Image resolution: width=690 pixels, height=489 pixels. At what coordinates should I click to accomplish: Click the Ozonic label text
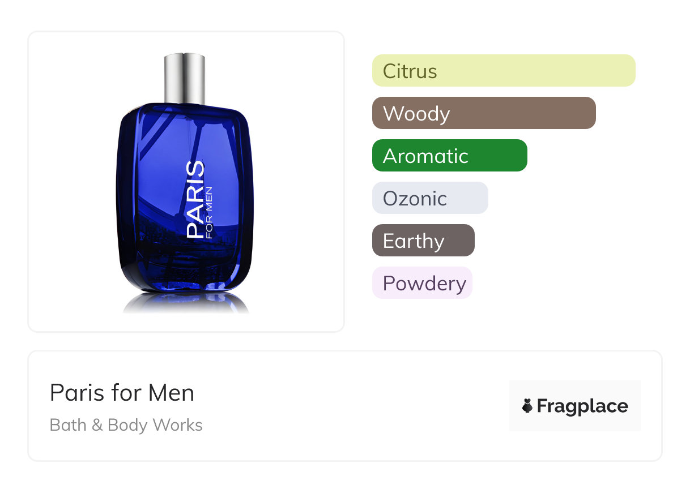point(415,199)
